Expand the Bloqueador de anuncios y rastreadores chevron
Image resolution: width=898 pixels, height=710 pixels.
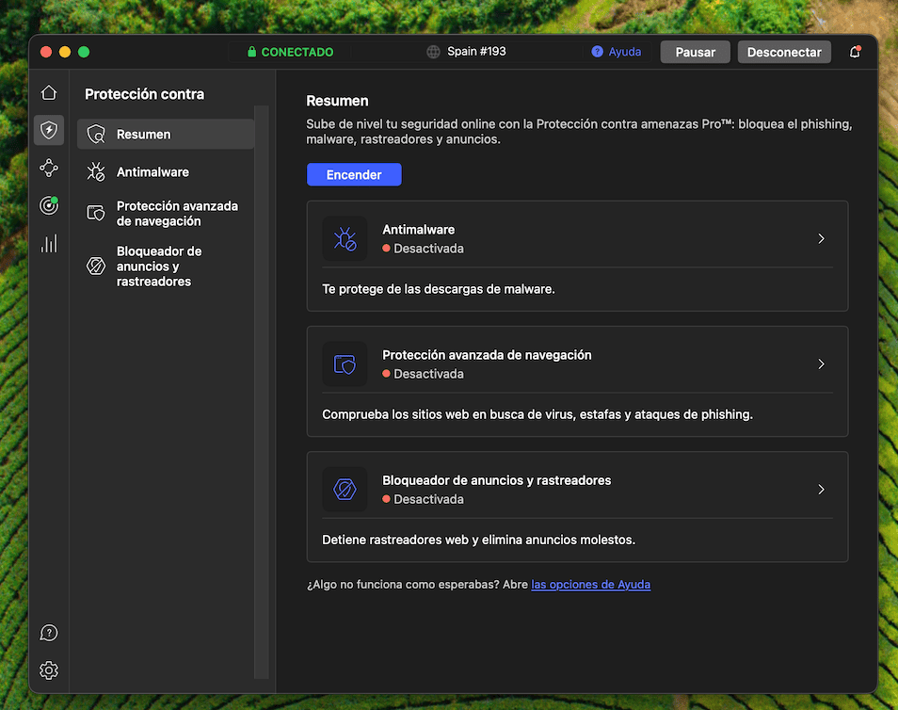[x=821, y=490]
